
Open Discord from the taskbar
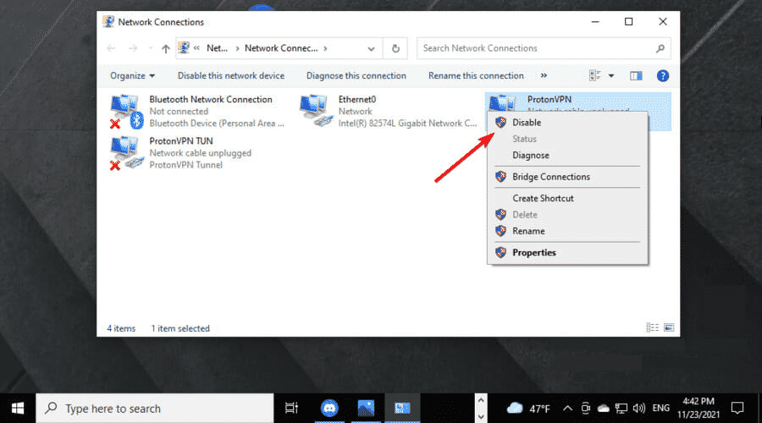(x=329, y=409)
